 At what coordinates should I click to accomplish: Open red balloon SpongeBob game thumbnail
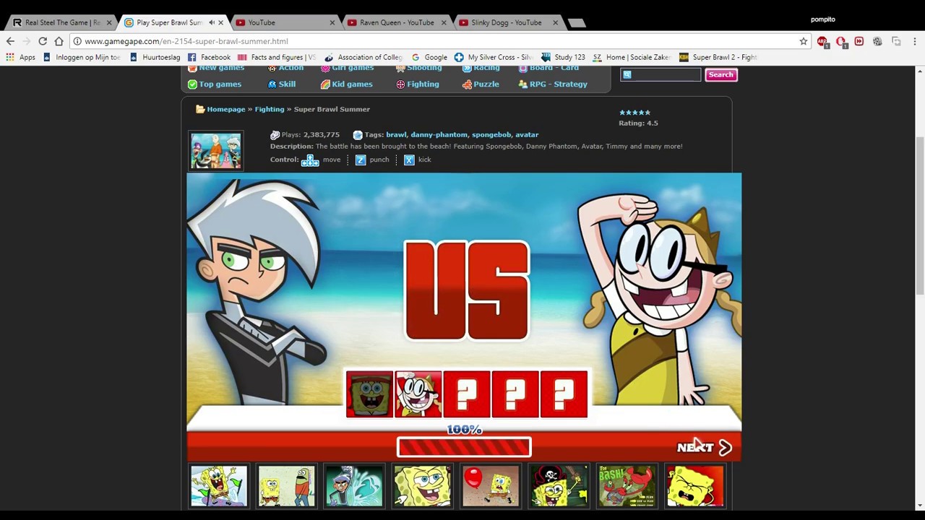(x=491, y=486)
